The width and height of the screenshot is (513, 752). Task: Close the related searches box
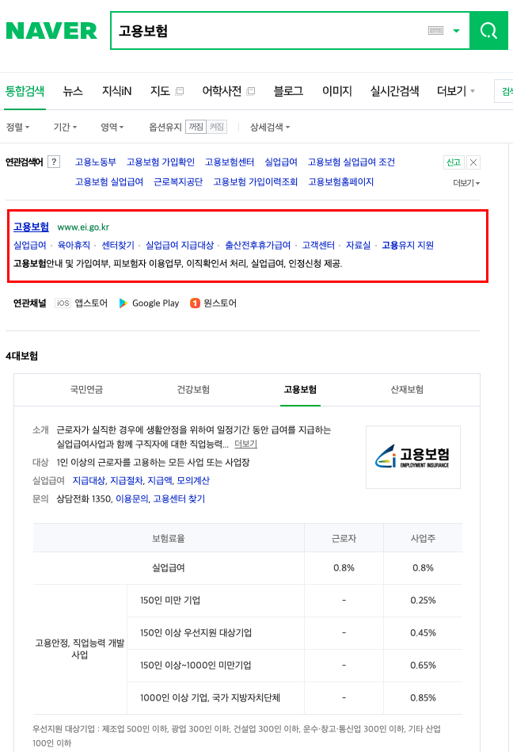(473, 162)
